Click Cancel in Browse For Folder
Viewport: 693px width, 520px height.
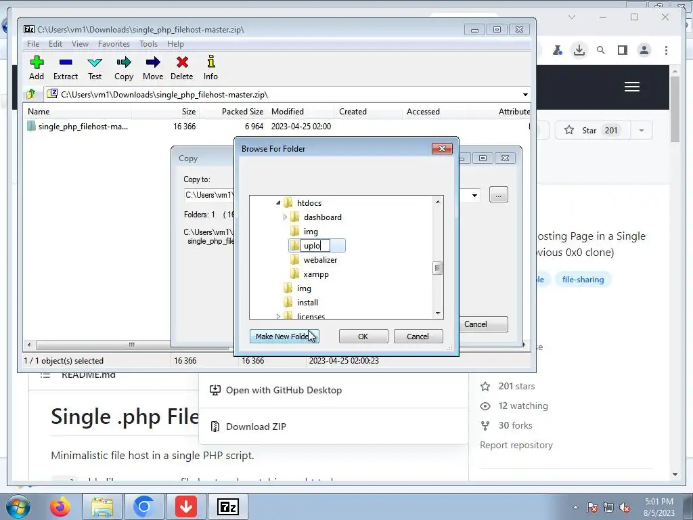click(418, 337)
